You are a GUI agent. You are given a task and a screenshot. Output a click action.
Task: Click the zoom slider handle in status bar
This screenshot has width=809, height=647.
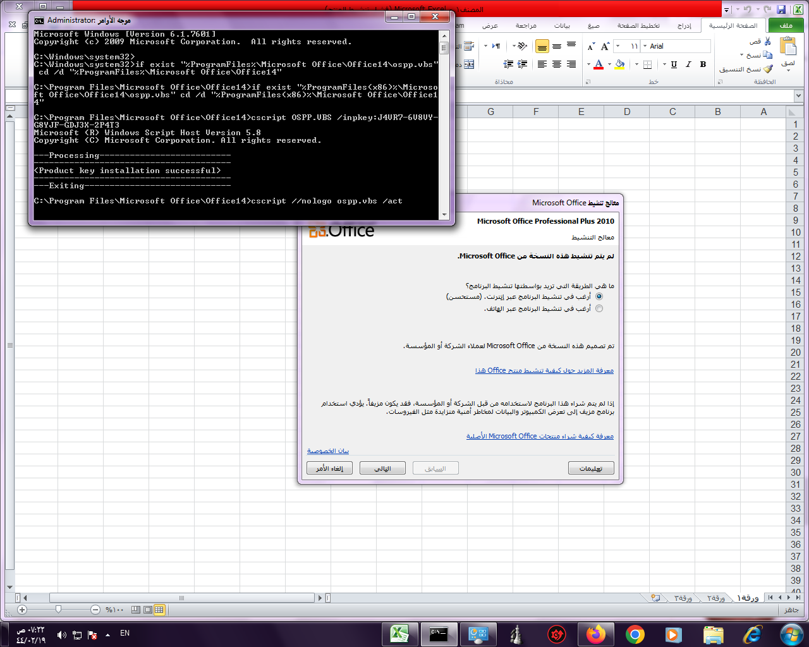(58, 610)
